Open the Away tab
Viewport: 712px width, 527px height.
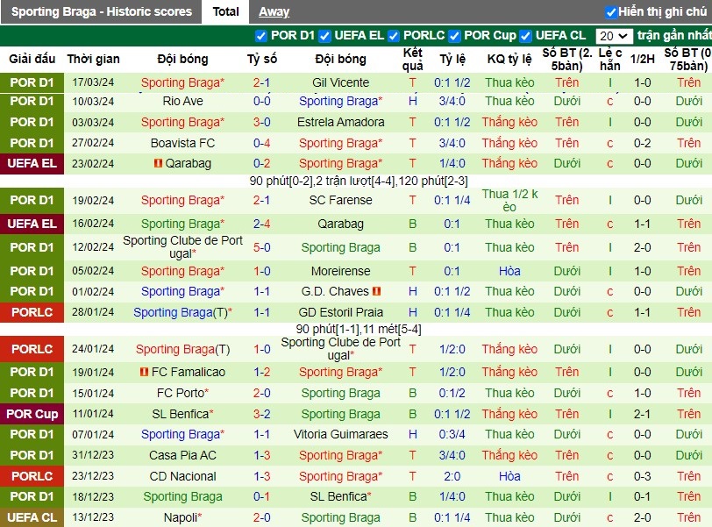[x=274, y=11]
